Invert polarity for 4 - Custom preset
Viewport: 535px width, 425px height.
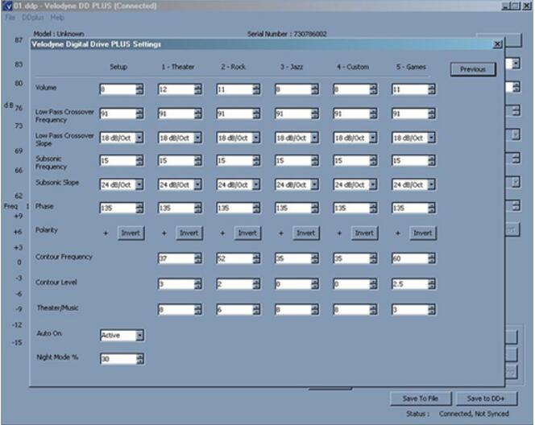(x=364, y=233)
